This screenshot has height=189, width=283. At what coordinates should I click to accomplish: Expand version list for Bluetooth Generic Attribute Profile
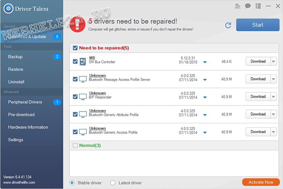(205, 115)
